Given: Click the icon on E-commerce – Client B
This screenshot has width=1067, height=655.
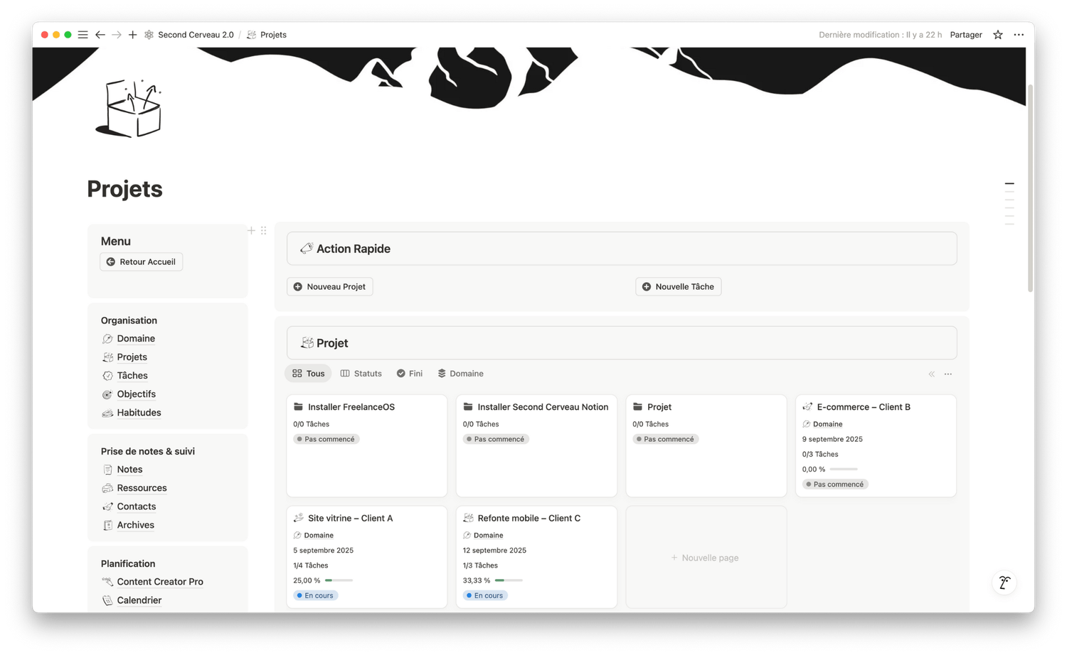Looking at the screenshot, I should [x=807, y=407].
